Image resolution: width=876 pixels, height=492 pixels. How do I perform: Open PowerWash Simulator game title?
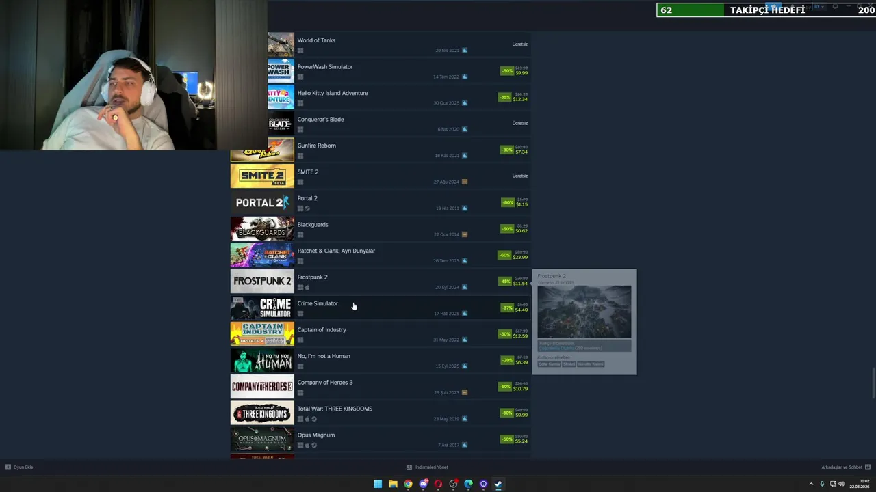[325, 67]
